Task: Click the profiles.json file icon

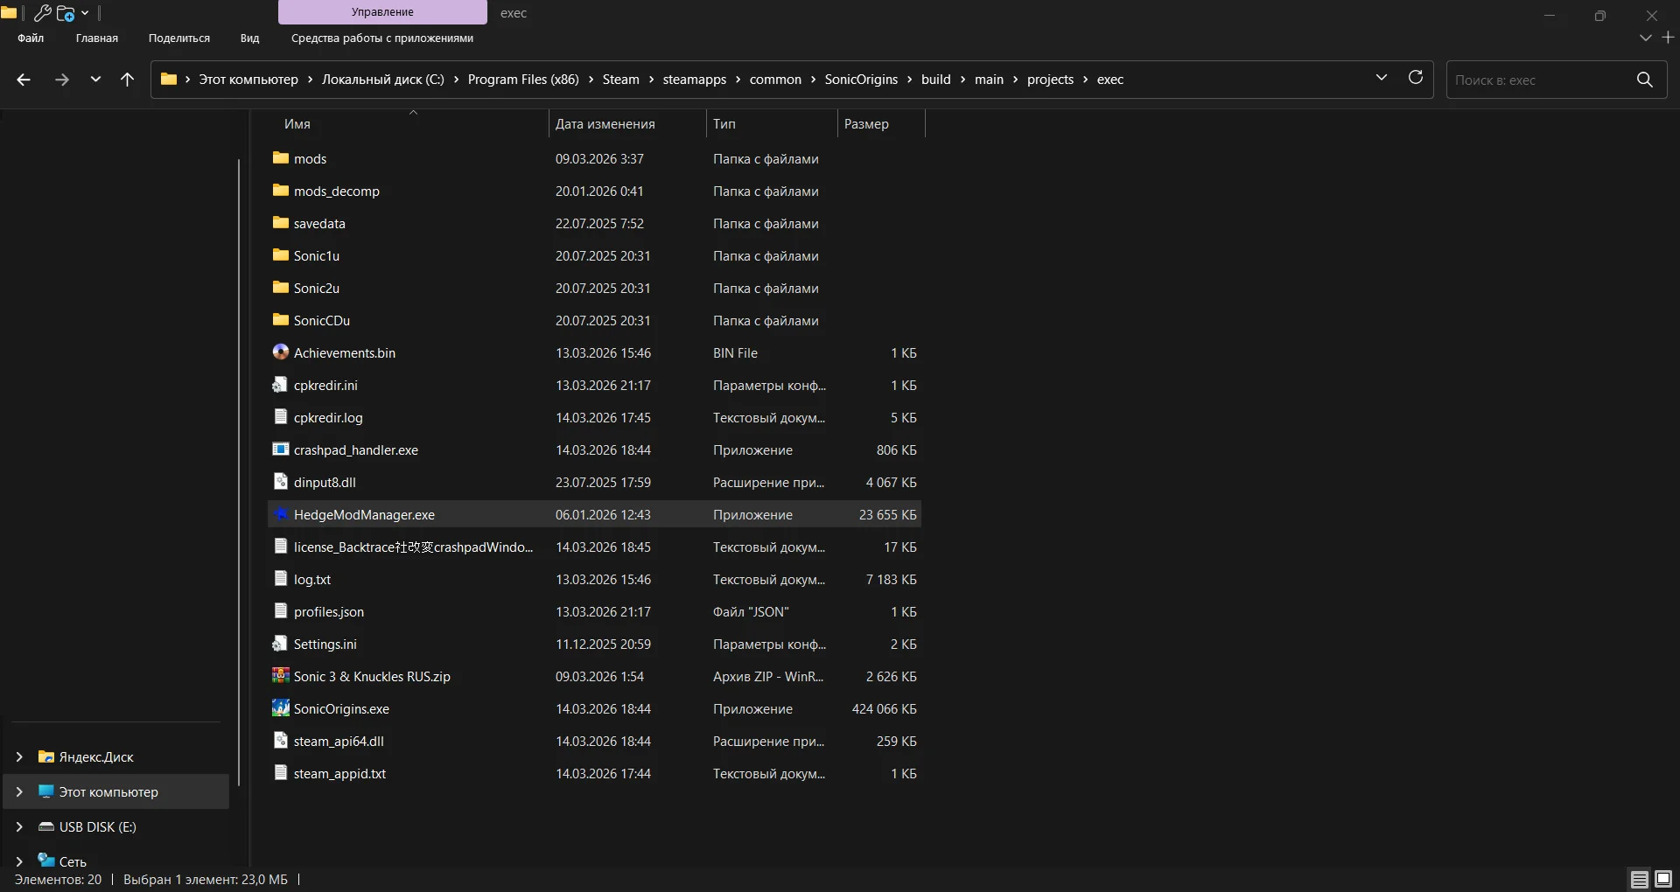Action: point(280,611)
